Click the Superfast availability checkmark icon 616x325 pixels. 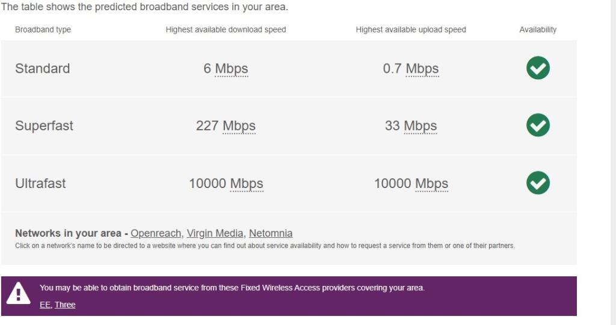tap(538, 126)
